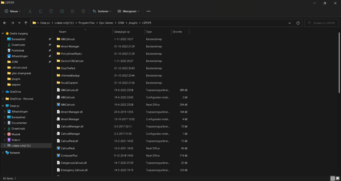Click the Cut scissors icon in toolbar

click(x=30, y=11)
